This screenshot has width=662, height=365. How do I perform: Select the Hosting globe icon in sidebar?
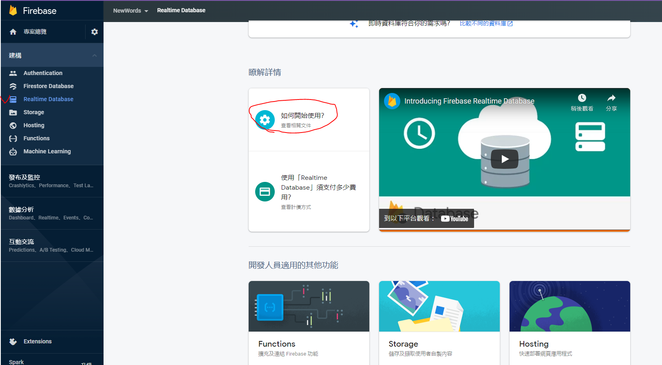click(13, 125)
